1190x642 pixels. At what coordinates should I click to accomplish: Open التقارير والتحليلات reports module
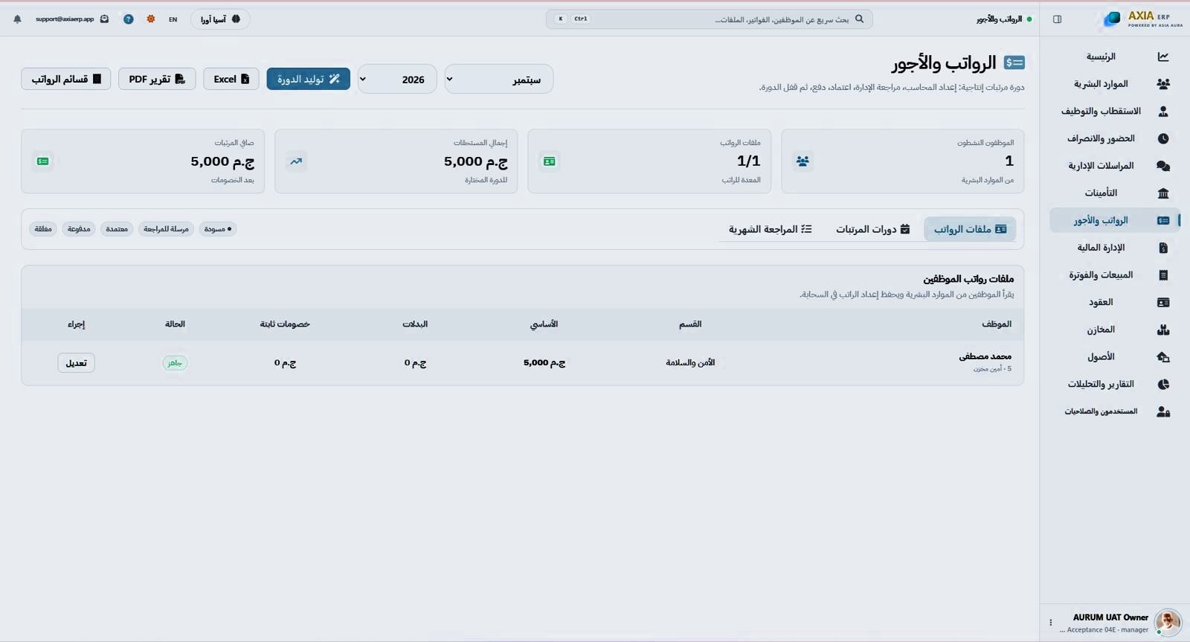[1114, 384]
